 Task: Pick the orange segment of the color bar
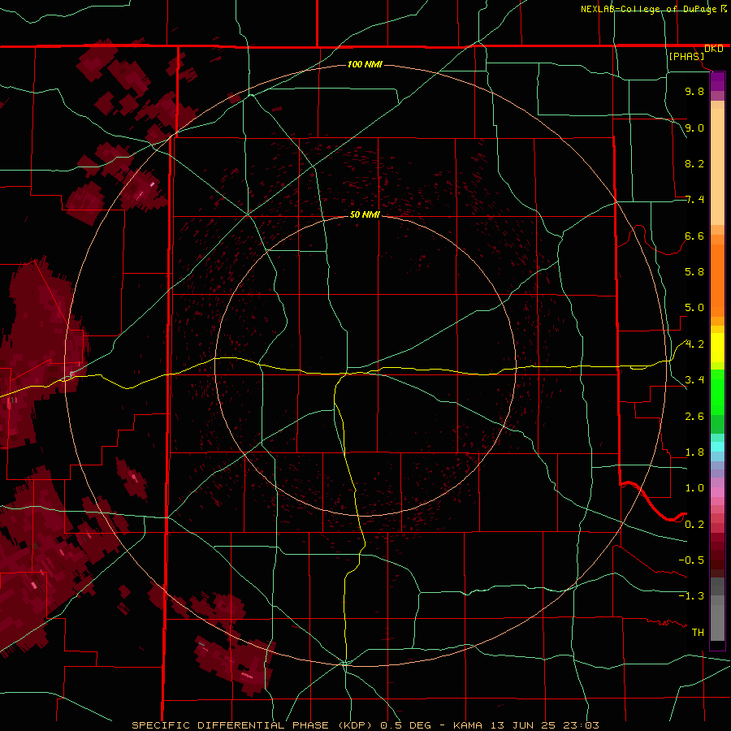(x=717, y=280)
